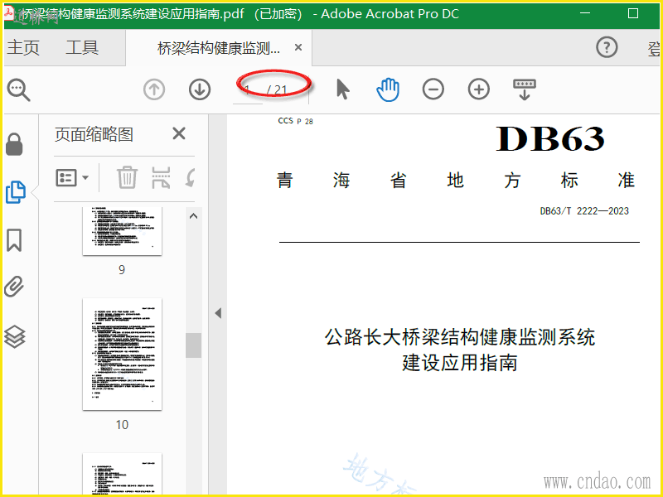Choose the arrow selection tool
663x497 pixels.
[x=343, y=89]
